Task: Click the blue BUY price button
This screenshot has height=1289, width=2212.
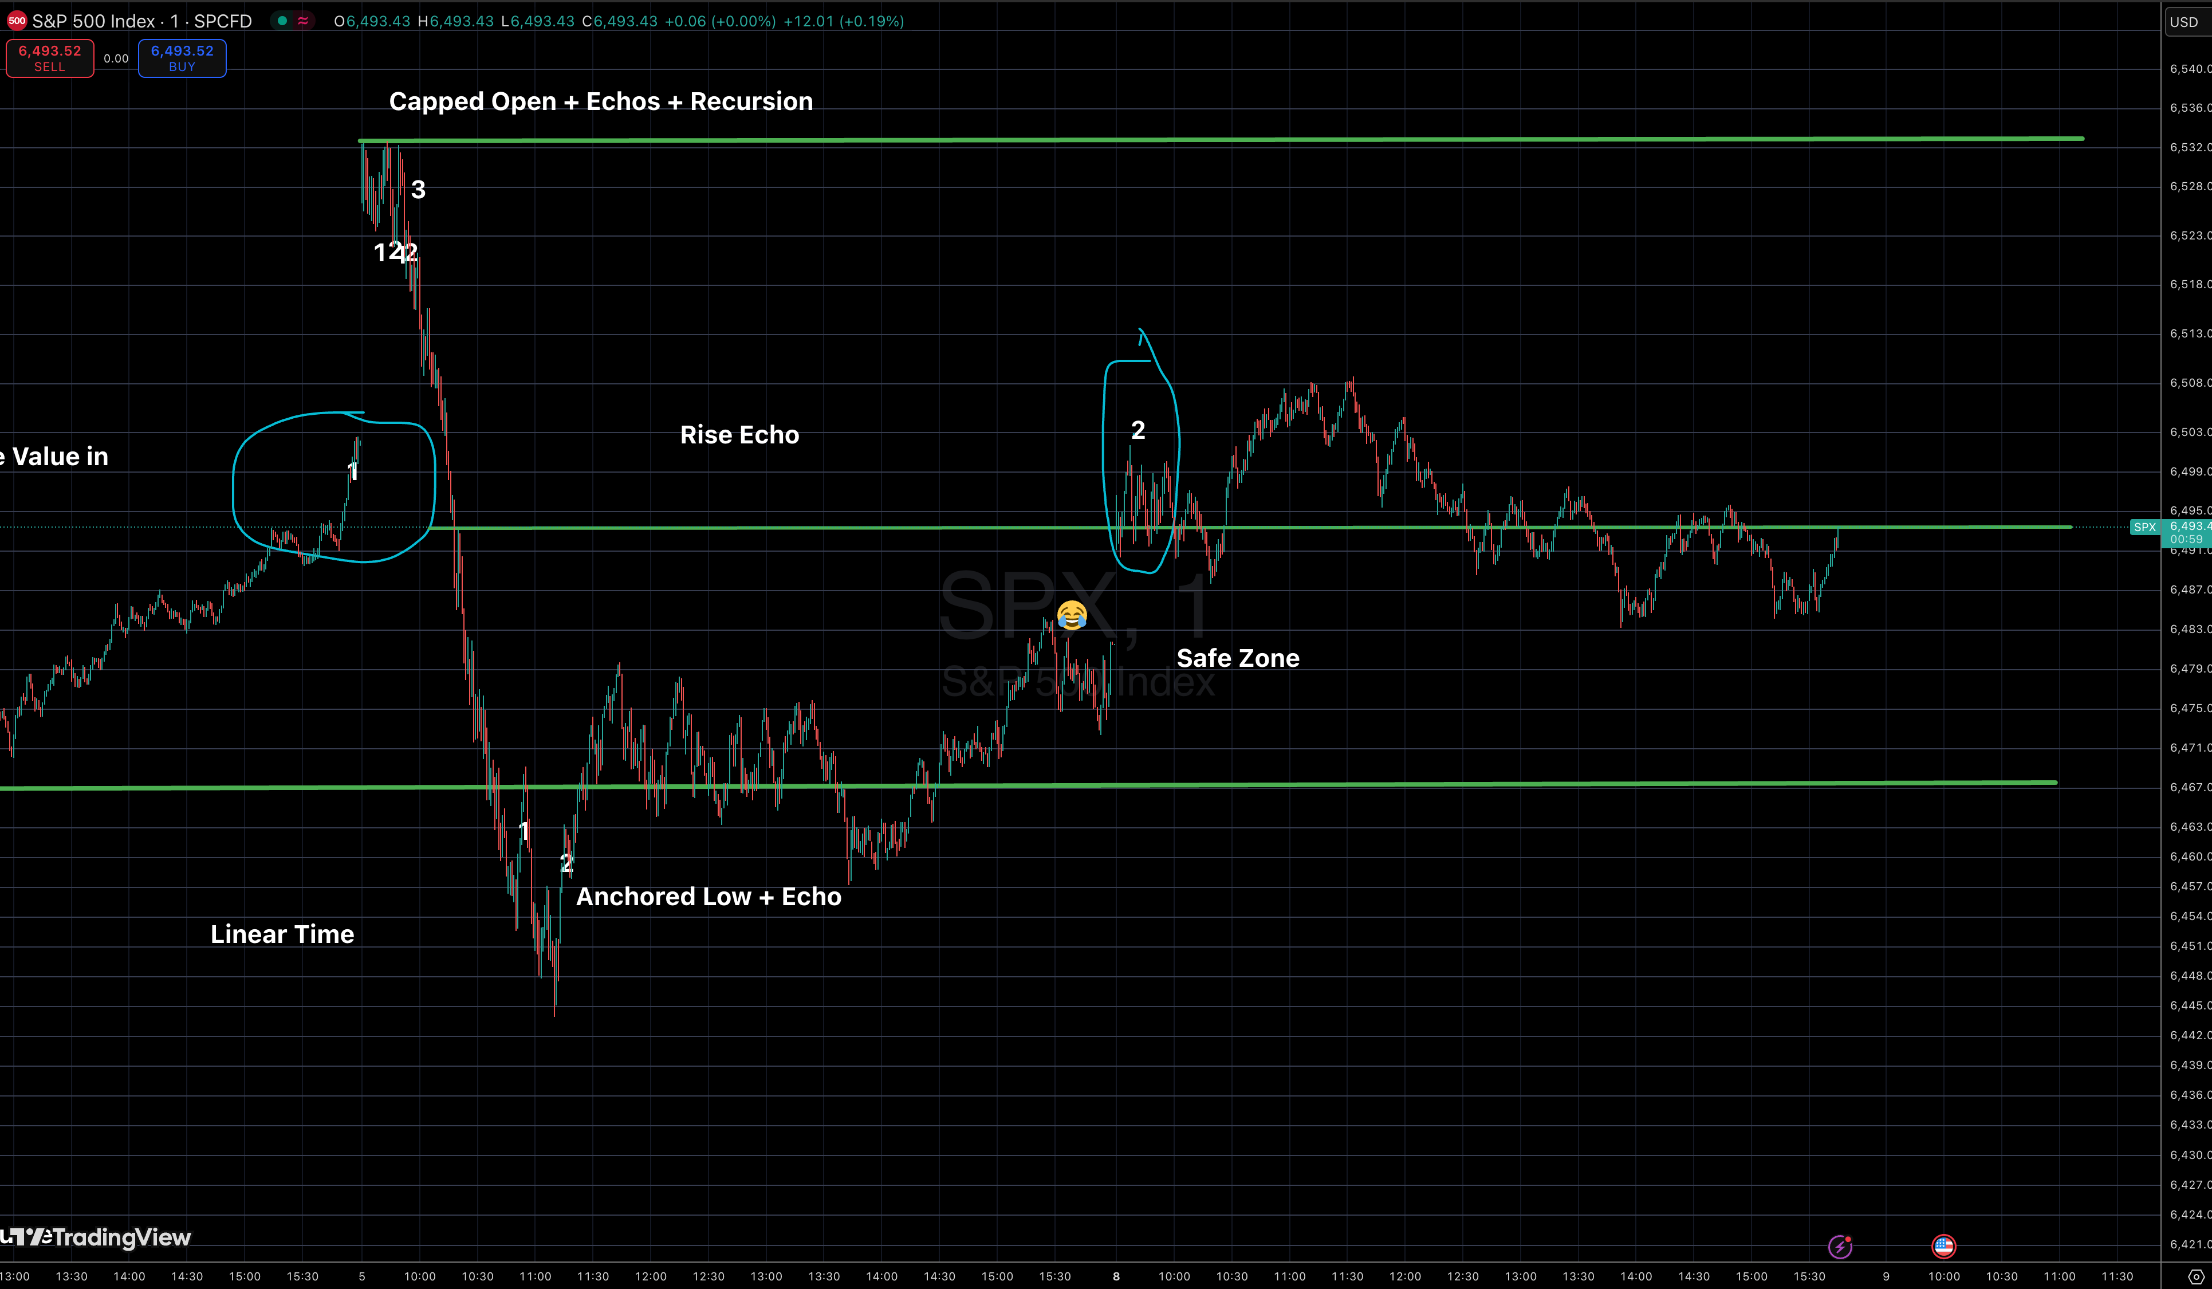Action: [x=182, y=58]
